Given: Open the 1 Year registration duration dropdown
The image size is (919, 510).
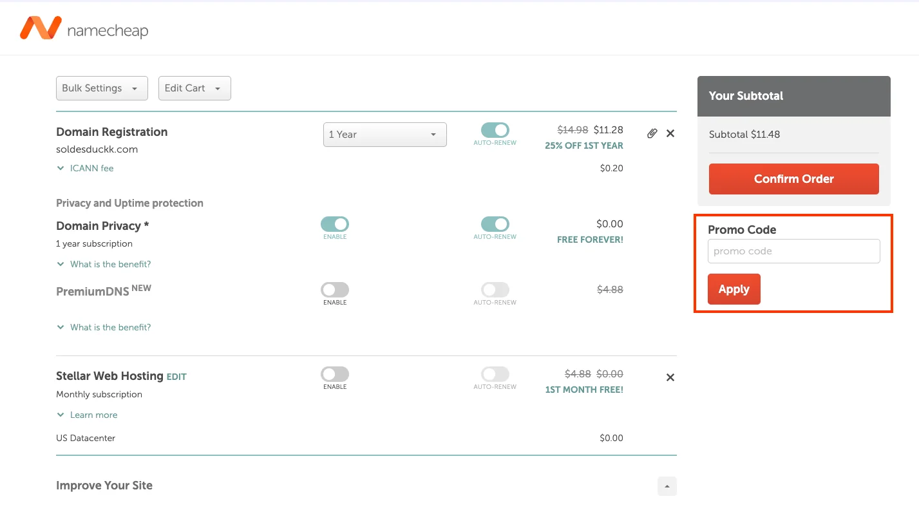Looking at the screenshot, I should pos(384,134).
